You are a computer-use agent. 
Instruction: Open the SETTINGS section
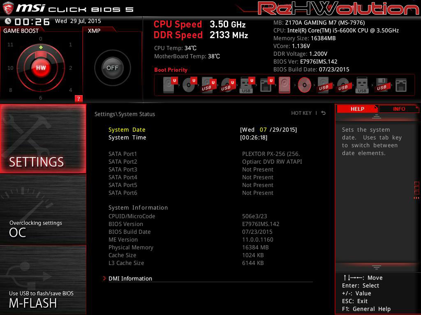(x=43, y=139)
